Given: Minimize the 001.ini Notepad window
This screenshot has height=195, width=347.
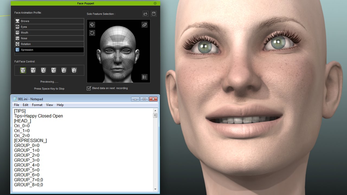Looking at the screenshot, I should [136, 99].
